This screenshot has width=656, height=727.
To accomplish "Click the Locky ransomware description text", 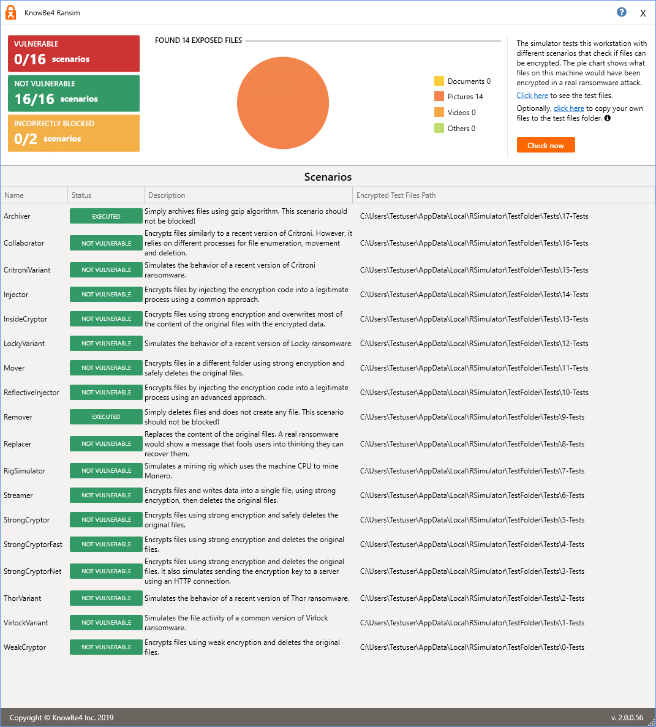I will 249,344.
